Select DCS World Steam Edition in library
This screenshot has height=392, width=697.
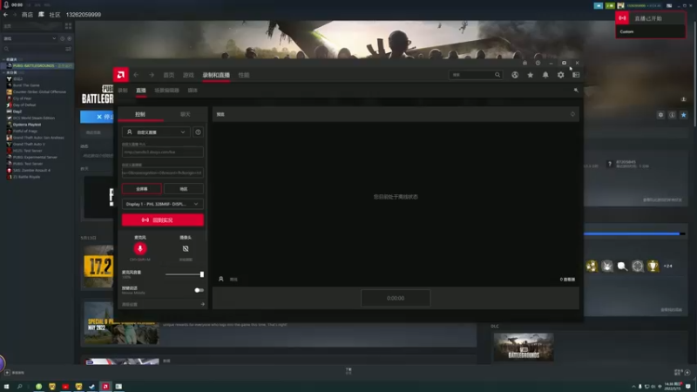(34, 118)
